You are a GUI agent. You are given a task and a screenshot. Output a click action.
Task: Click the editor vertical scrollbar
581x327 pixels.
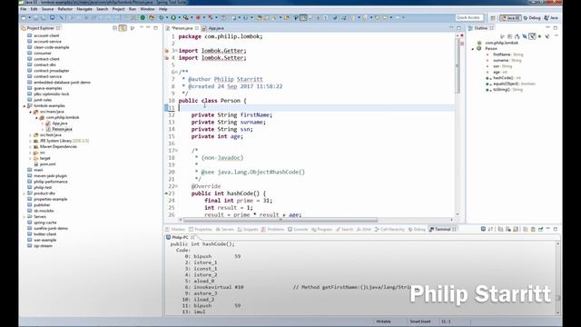coord(458,65)
